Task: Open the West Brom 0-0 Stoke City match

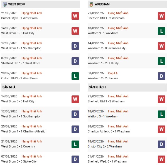Action: pyautogui.click(x=19, y=161)
